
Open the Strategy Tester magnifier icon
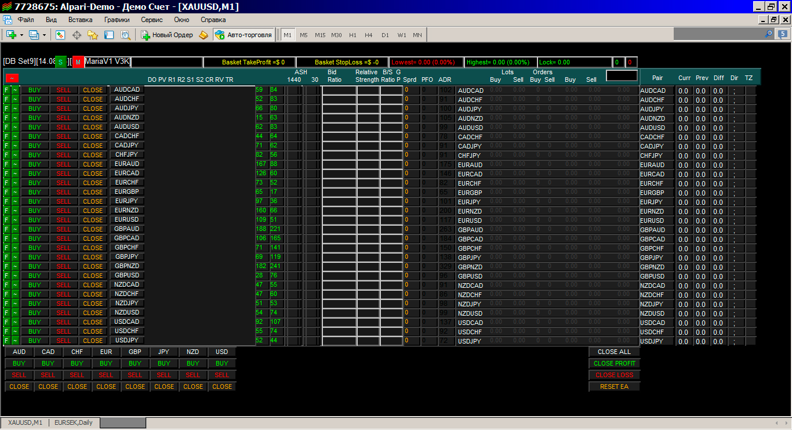click(125, 35)
